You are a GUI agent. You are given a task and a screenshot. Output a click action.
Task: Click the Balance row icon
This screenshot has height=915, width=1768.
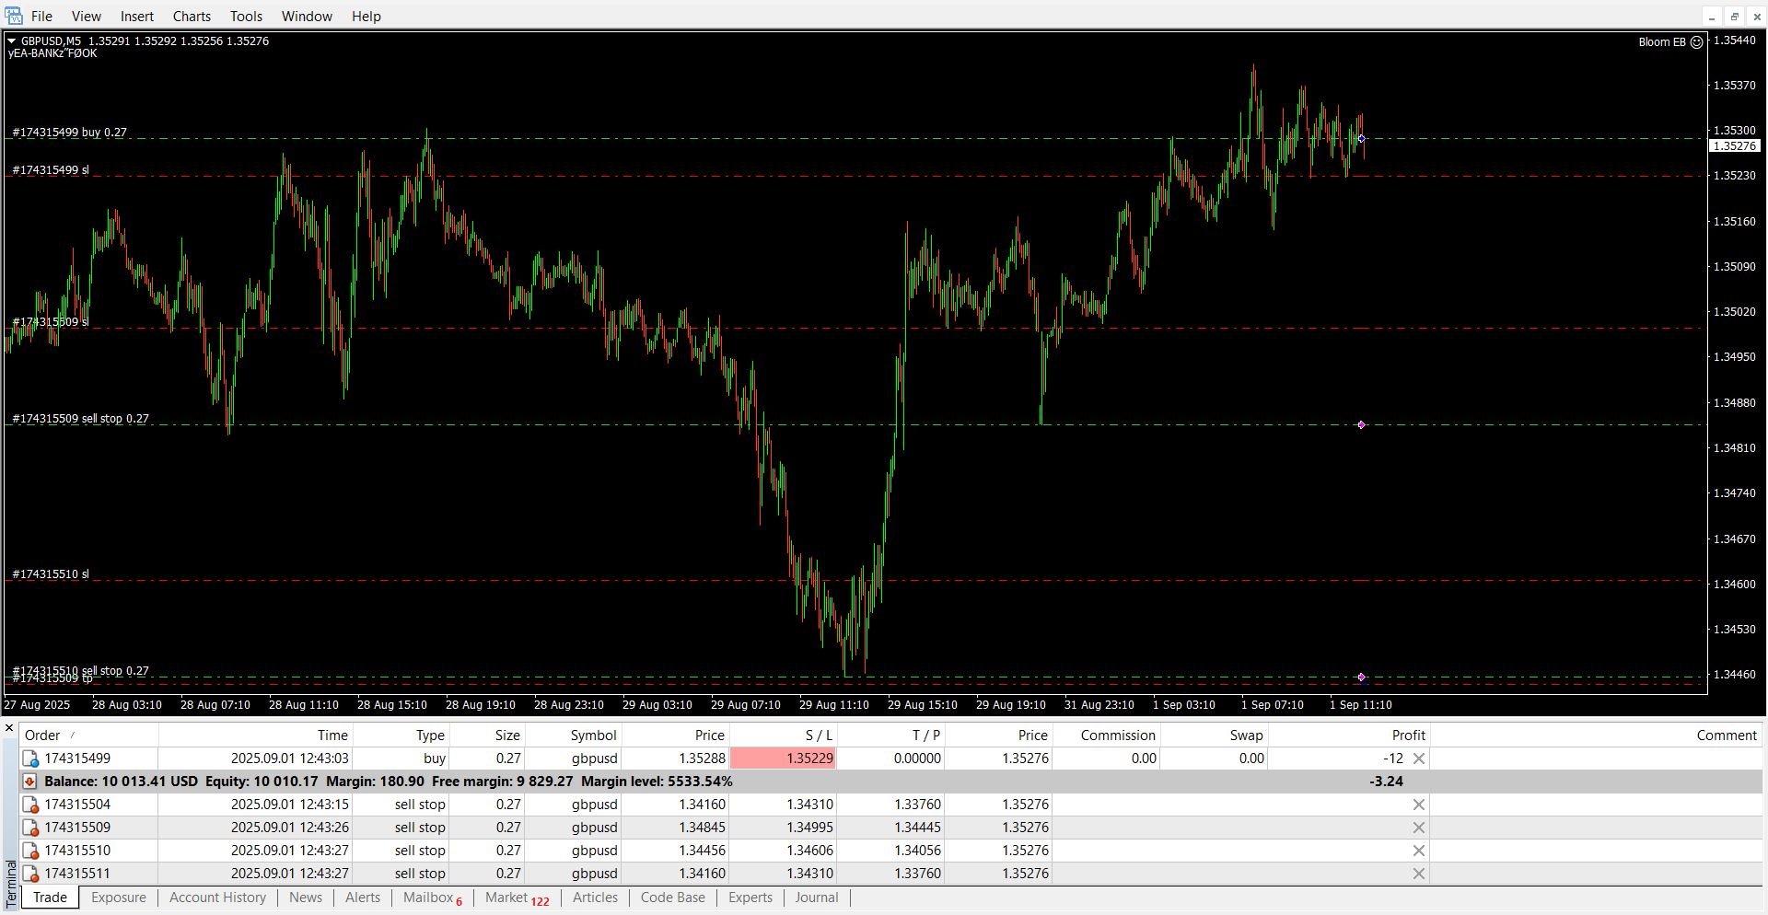(30, 782)
